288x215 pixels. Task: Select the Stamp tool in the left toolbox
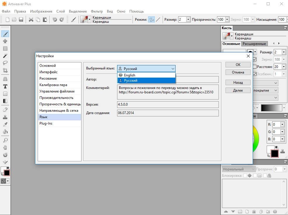pyautogui.click(x=5, y=117)
